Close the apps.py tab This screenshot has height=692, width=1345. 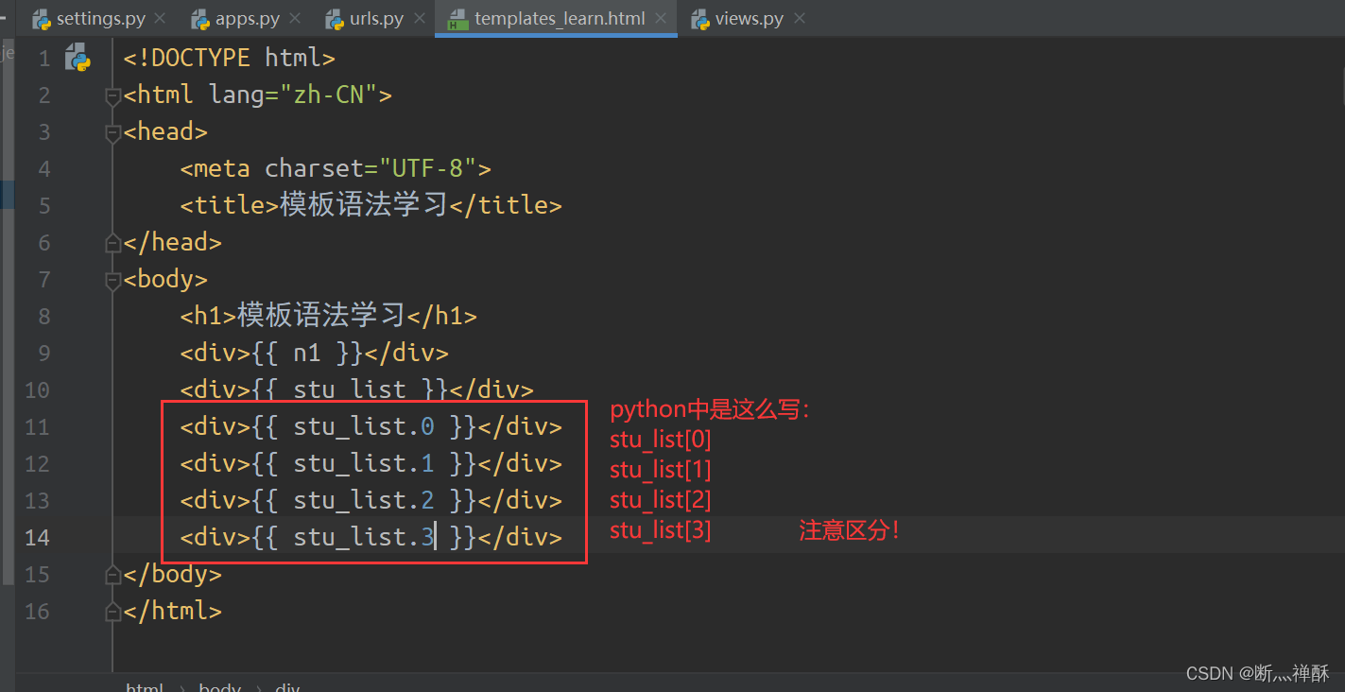(x=293, y=19)
